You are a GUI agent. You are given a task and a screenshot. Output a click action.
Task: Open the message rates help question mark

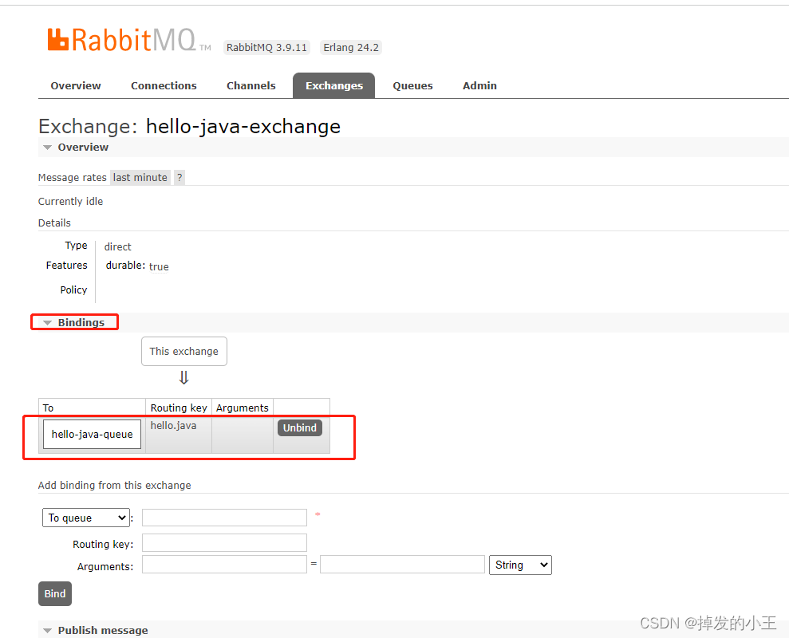coord(179,178)
